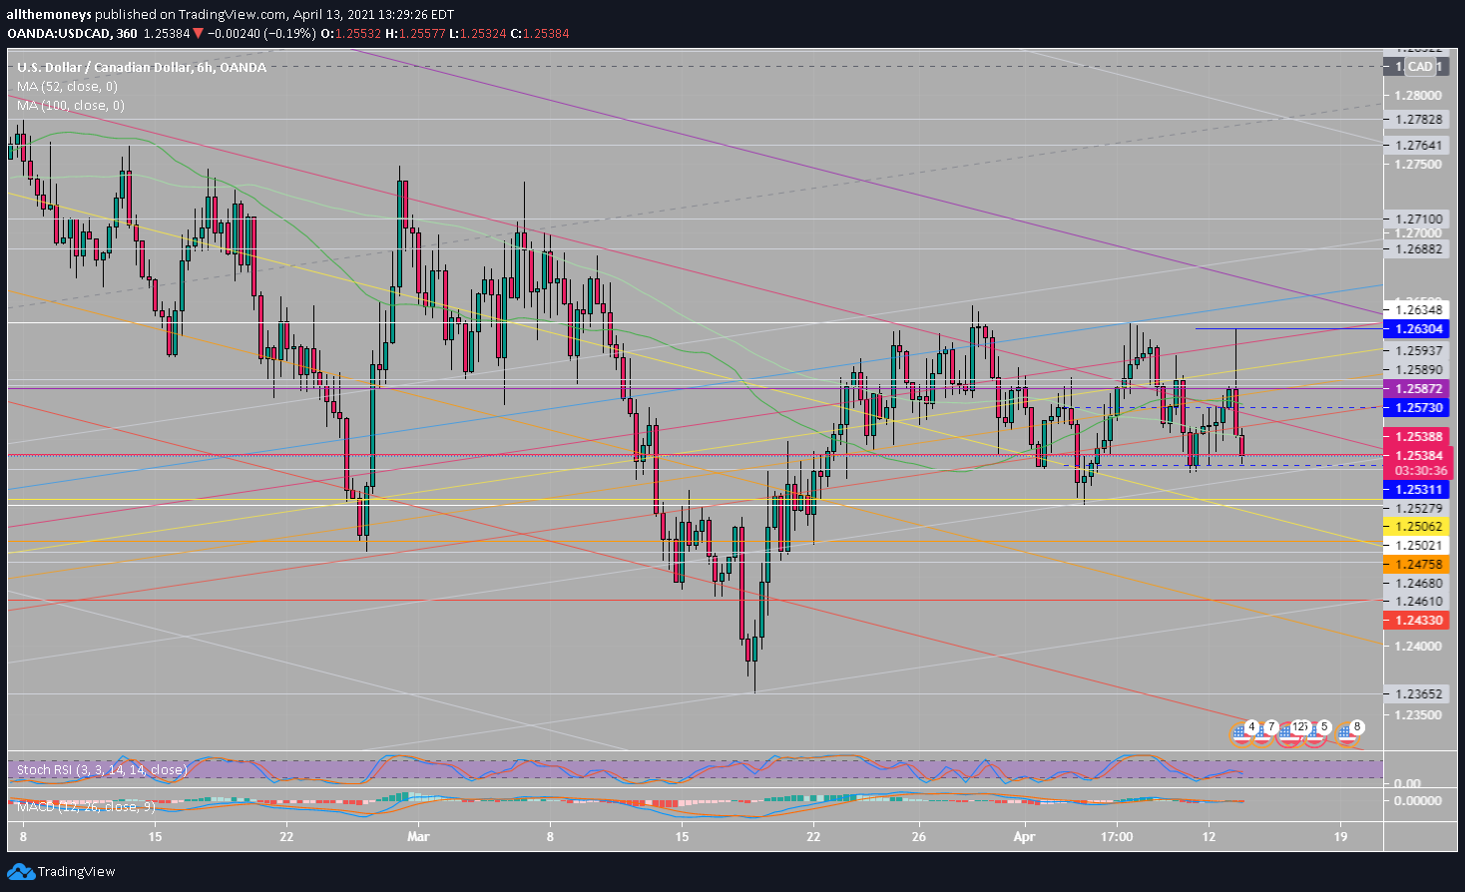Open the CAD currency selector on price axis

click(x=1420, y=67)
